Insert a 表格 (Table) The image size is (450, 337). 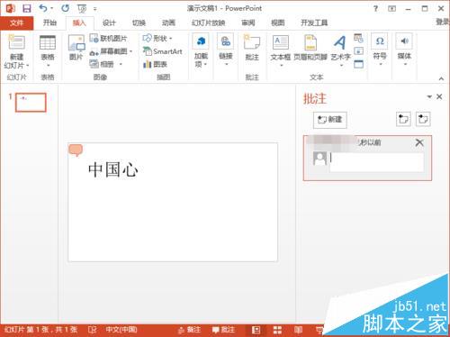[x=48, y=51]
